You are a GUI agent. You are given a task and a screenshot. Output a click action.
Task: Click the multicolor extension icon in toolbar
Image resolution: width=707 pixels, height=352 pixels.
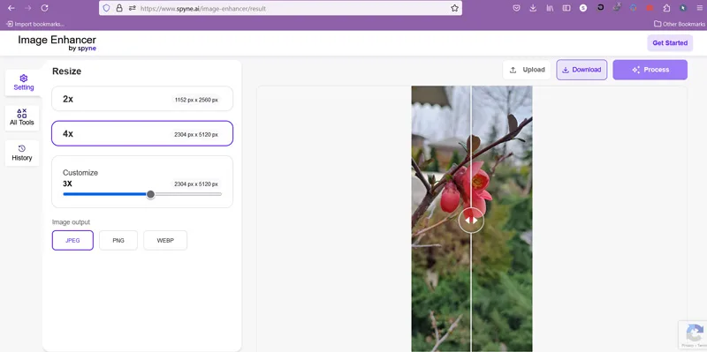point(633,8)
